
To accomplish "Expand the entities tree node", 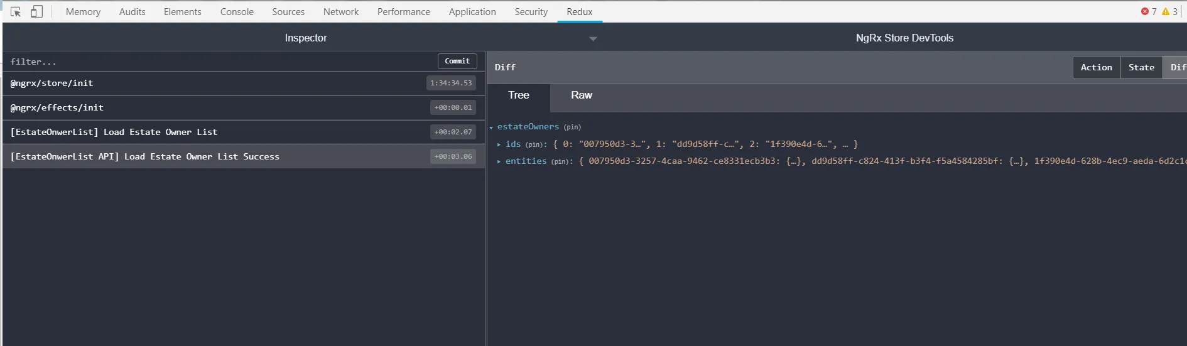I will click(499, 161).
